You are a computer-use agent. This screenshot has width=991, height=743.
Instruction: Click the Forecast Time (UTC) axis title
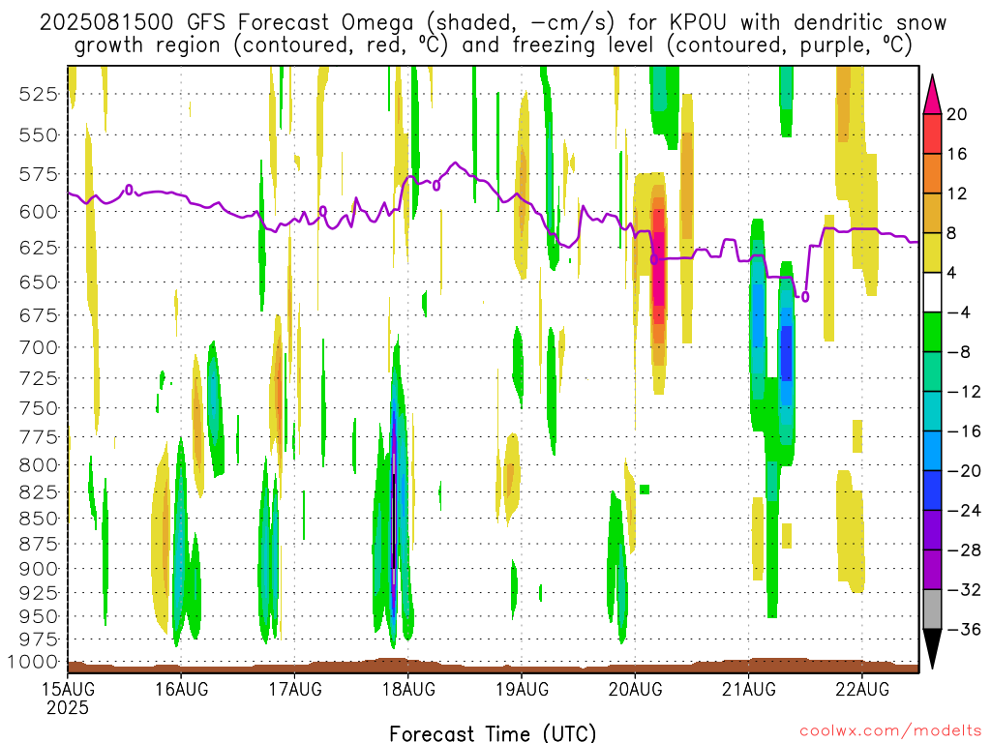click(493, 733)
